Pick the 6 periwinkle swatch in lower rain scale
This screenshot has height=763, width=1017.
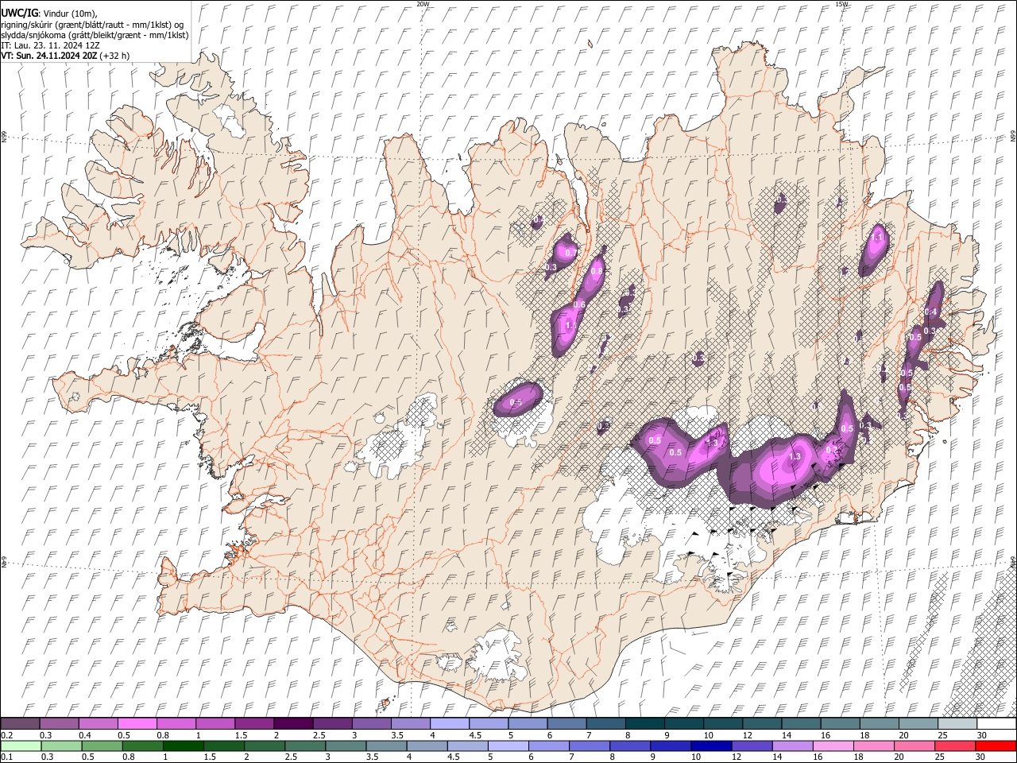point(548,746)
